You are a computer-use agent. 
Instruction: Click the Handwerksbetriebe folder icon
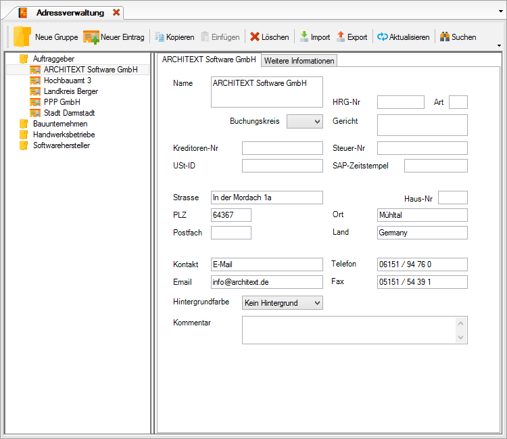coord(24,135)
